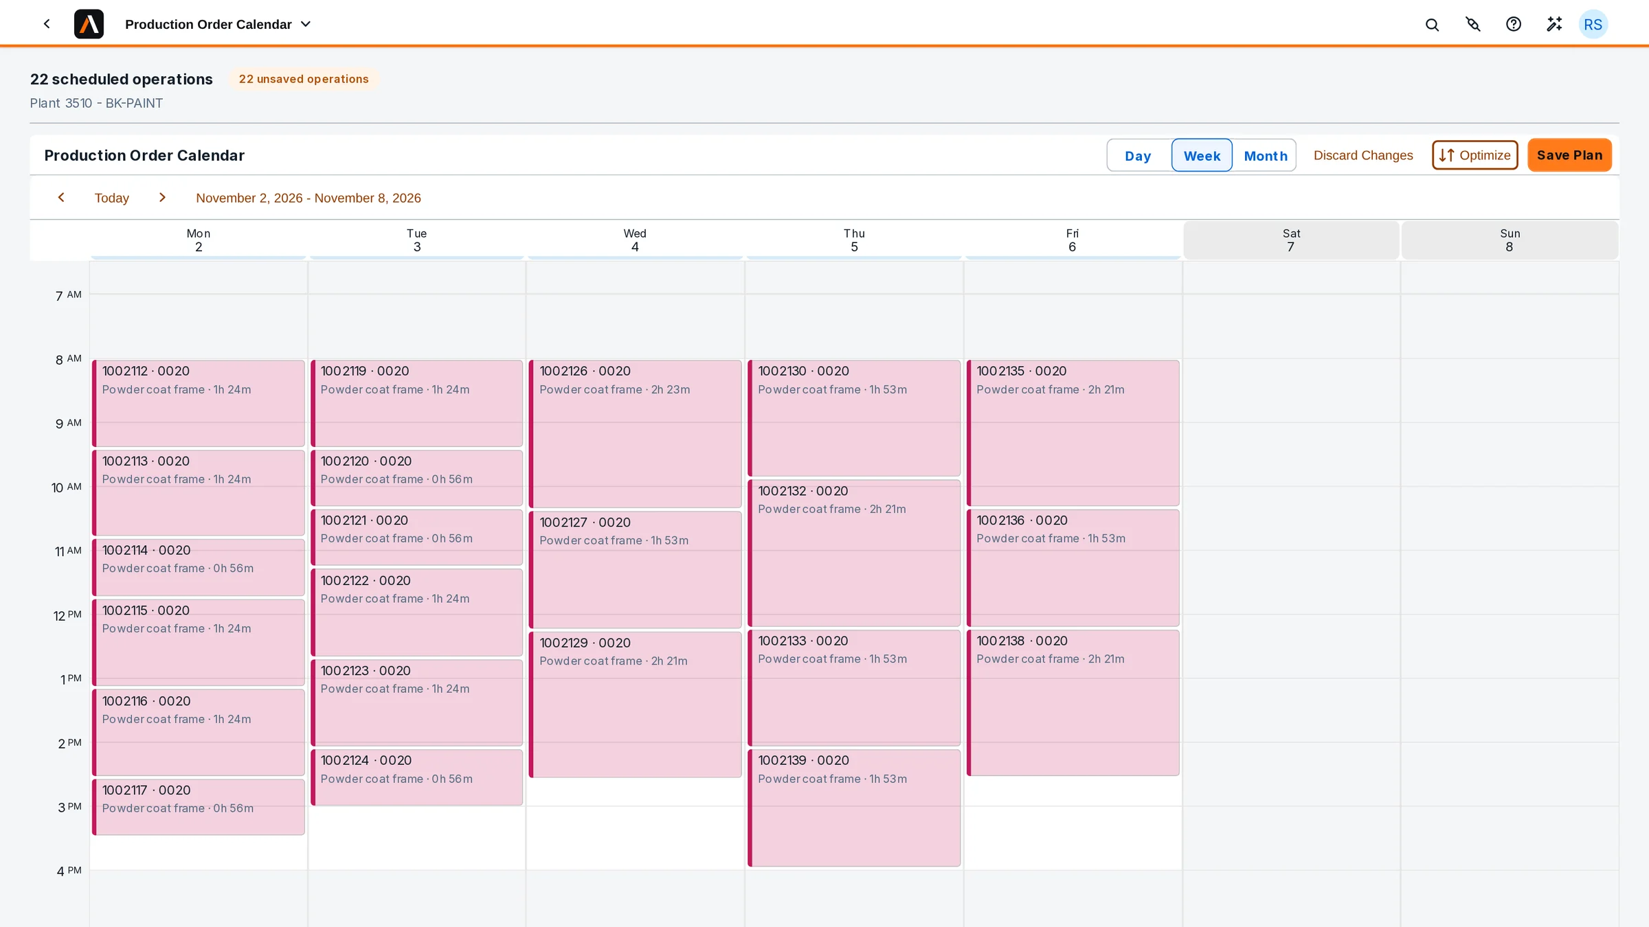Open operation 1002138 · 0020 block
Screen dimensions: 1649x927
click(x=1073, y=703)
